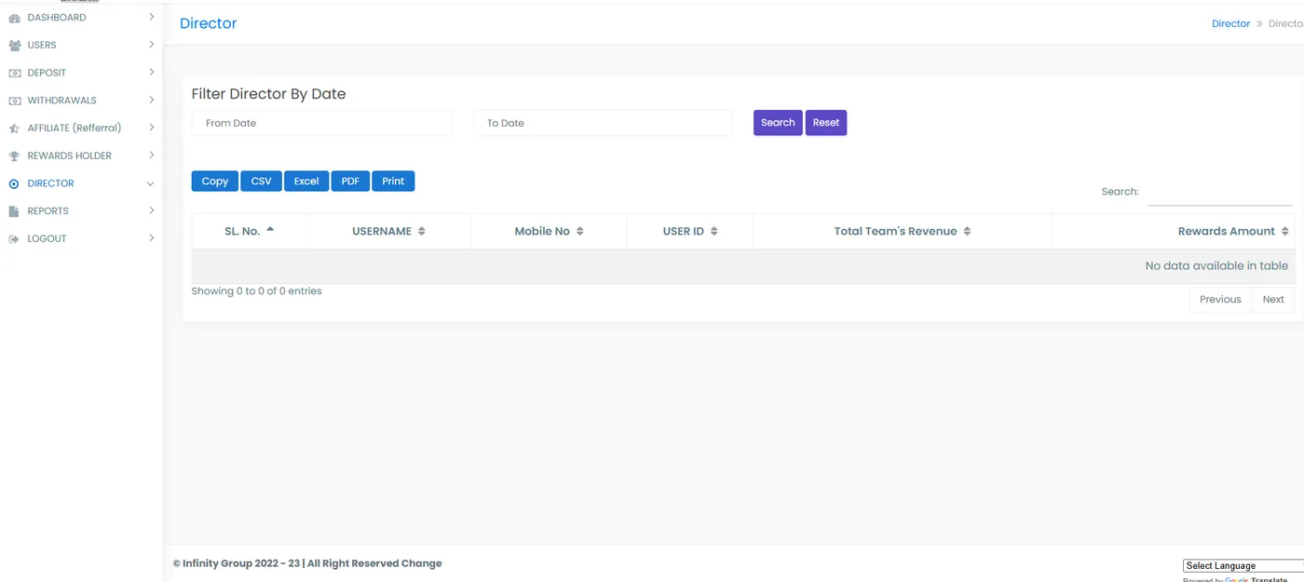Click the Logout exit icon
The image size is (1304, 582).
14,239
